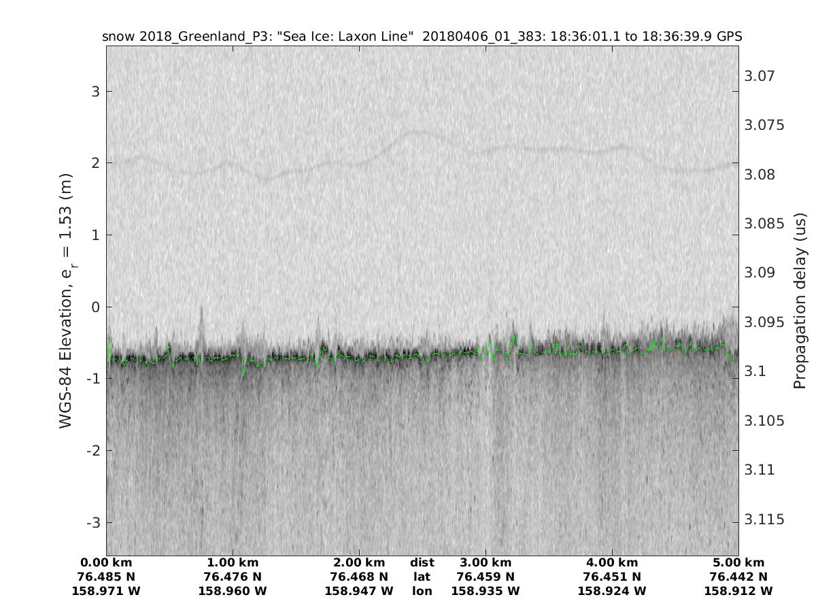The image size is (816, 612).
Task: Click the "WGS-84 Elevation" y-axis label
Action: pyautogui.click(x=66, y=300)
